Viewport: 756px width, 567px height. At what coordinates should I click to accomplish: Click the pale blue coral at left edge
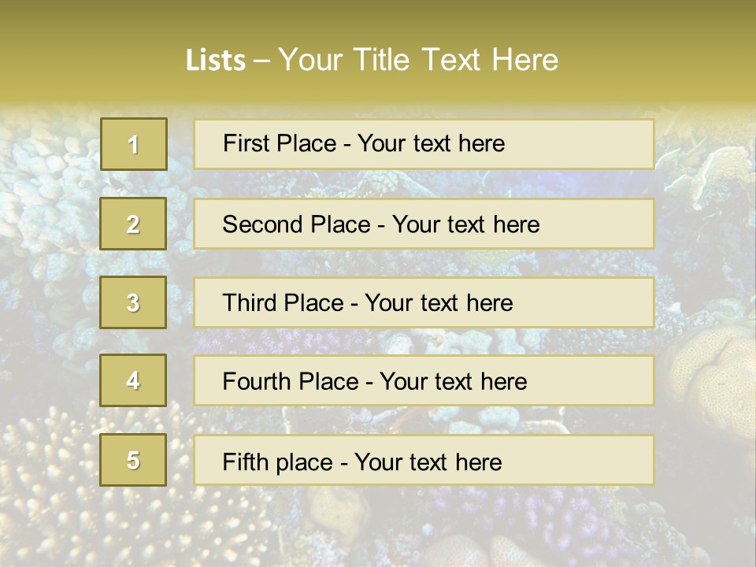[x=43, y=193]
